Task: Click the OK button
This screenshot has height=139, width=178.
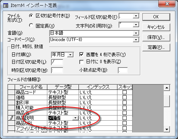Action: click(156, 17)
